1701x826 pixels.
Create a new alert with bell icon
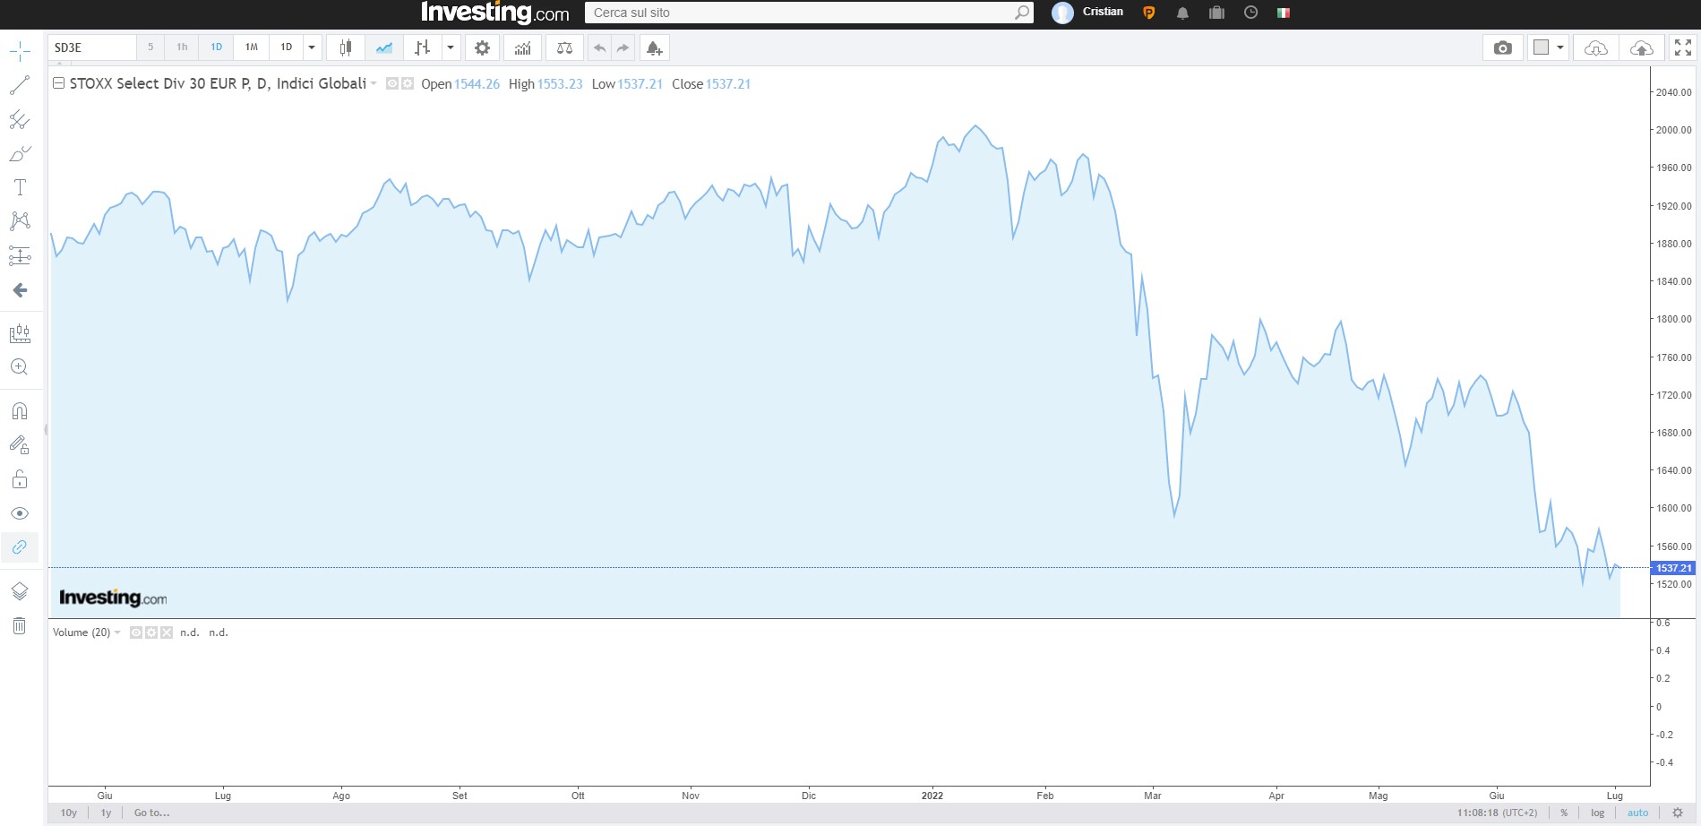tap(655, 47)
